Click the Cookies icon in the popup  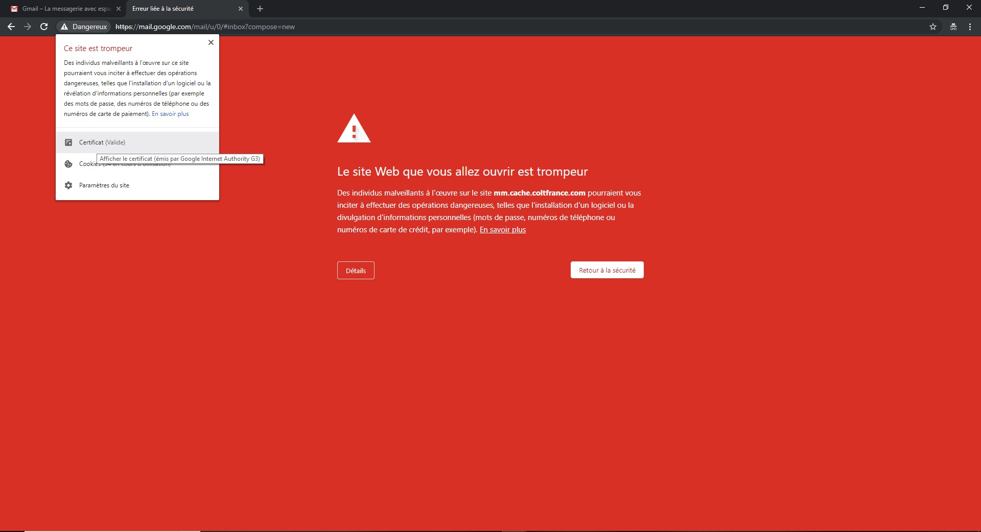click(x=68, y=164)
